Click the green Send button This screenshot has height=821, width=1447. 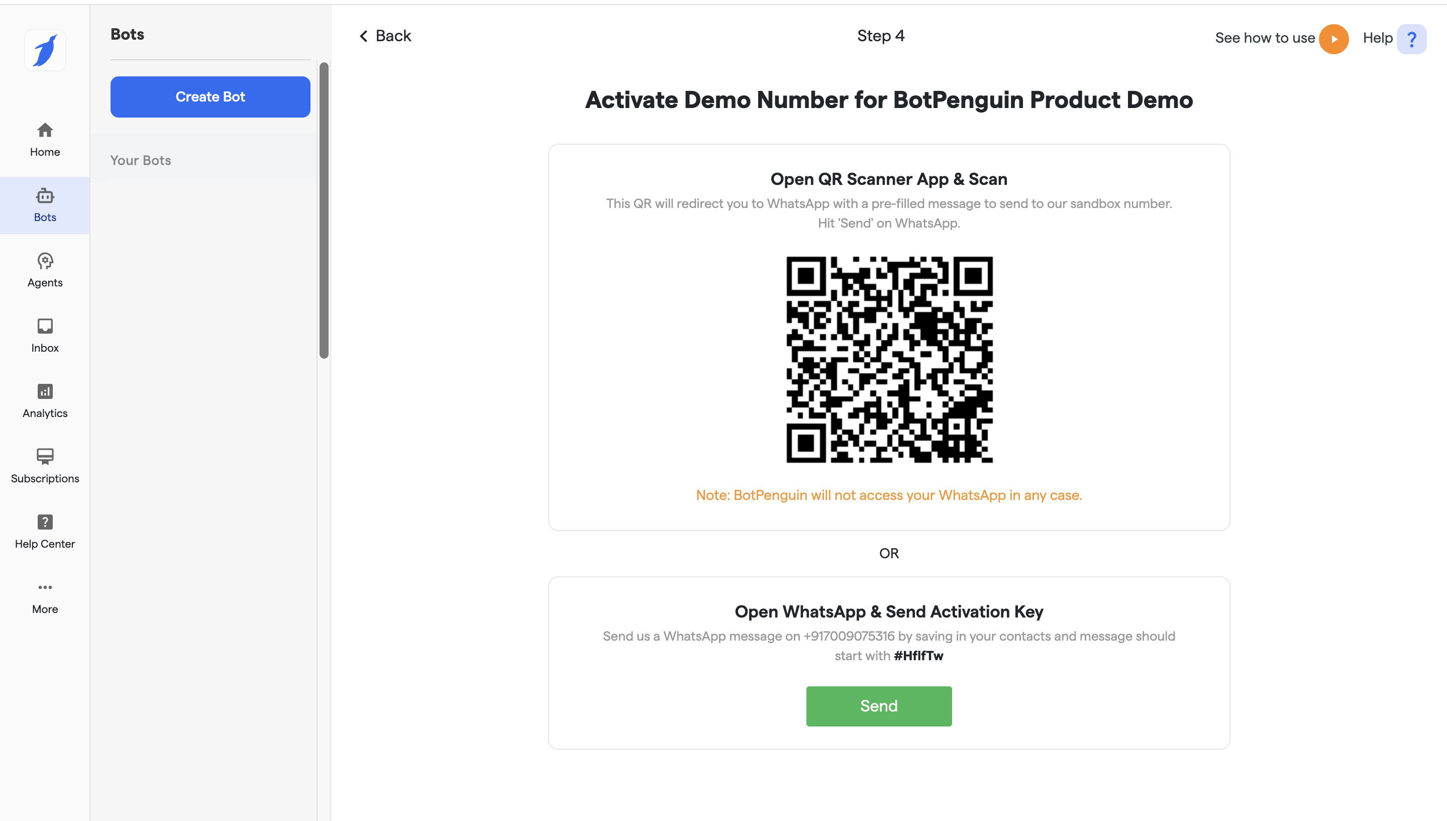point(878,706)
